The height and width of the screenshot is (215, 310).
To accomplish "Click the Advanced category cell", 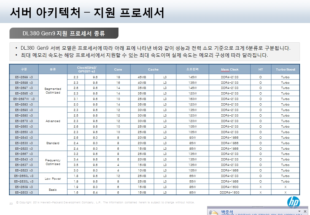I will click(53, 121).
